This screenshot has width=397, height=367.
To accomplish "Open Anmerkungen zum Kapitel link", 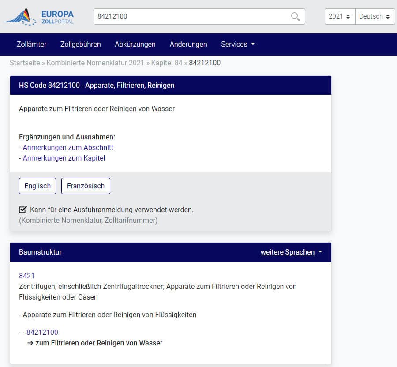I will coord(64,158).
